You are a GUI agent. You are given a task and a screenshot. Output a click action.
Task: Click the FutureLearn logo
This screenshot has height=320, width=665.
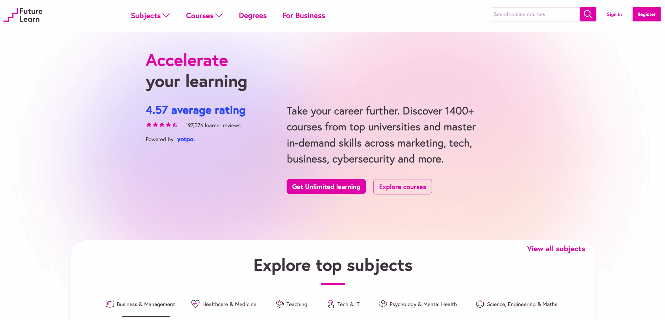click(x=23, y=15)
